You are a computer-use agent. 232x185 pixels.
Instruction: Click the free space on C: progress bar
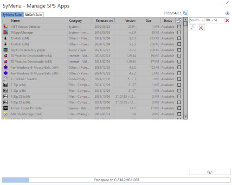(x=116, y=180)
